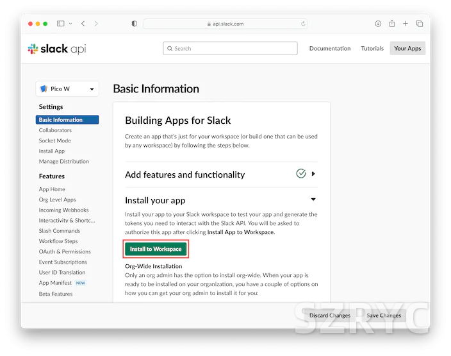Click in the Search input field

pyautogui.click(x=231, y=48)
